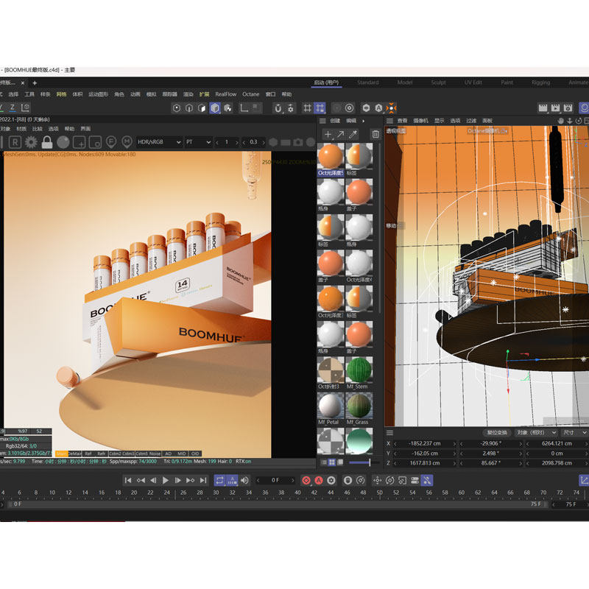Toggle the AO render pass button
This screenshot has width=589, height=589.
169,454
